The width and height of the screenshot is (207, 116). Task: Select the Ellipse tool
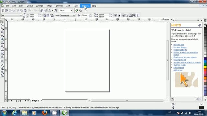tap(2, 46)
